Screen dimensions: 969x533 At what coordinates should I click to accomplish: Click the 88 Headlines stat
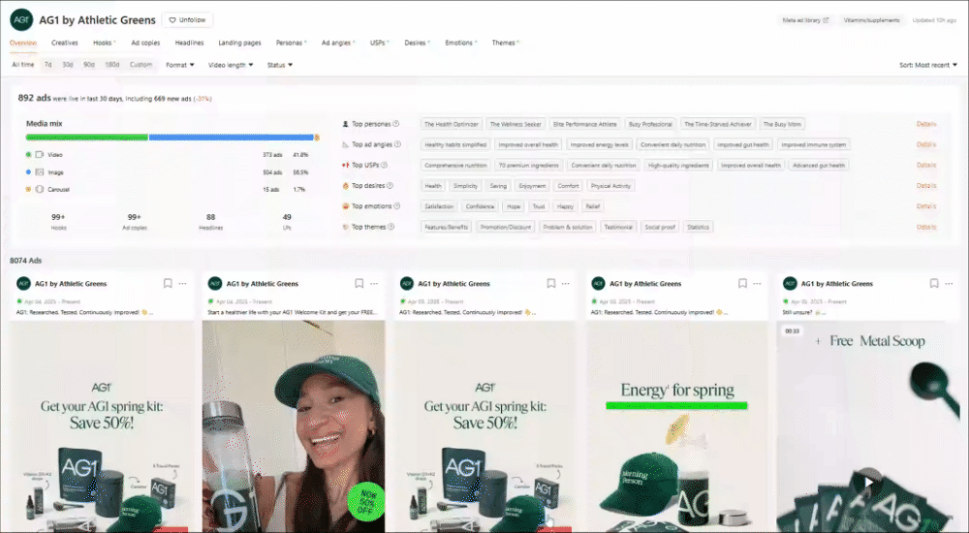coord(210,221)
